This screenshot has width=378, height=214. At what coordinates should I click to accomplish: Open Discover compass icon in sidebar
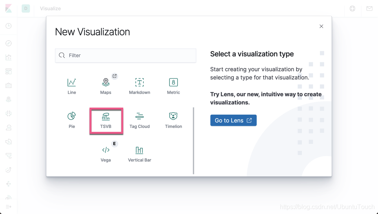point(8,43)
